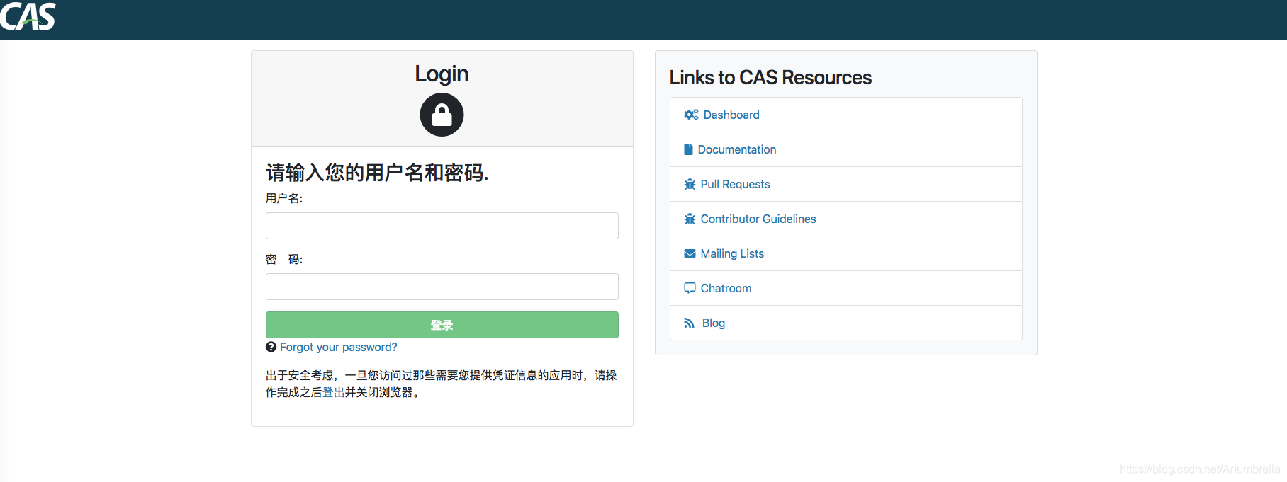Click the file icon beside Documentation

pos(688,149)
